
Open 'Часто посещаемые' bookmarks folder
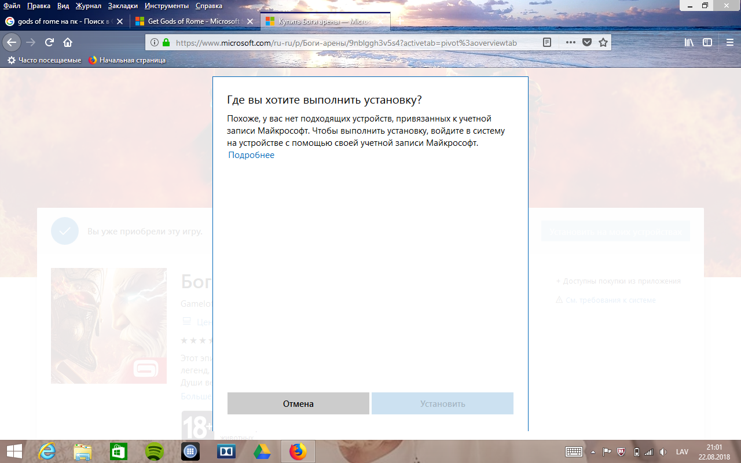(x=44, y=60)
